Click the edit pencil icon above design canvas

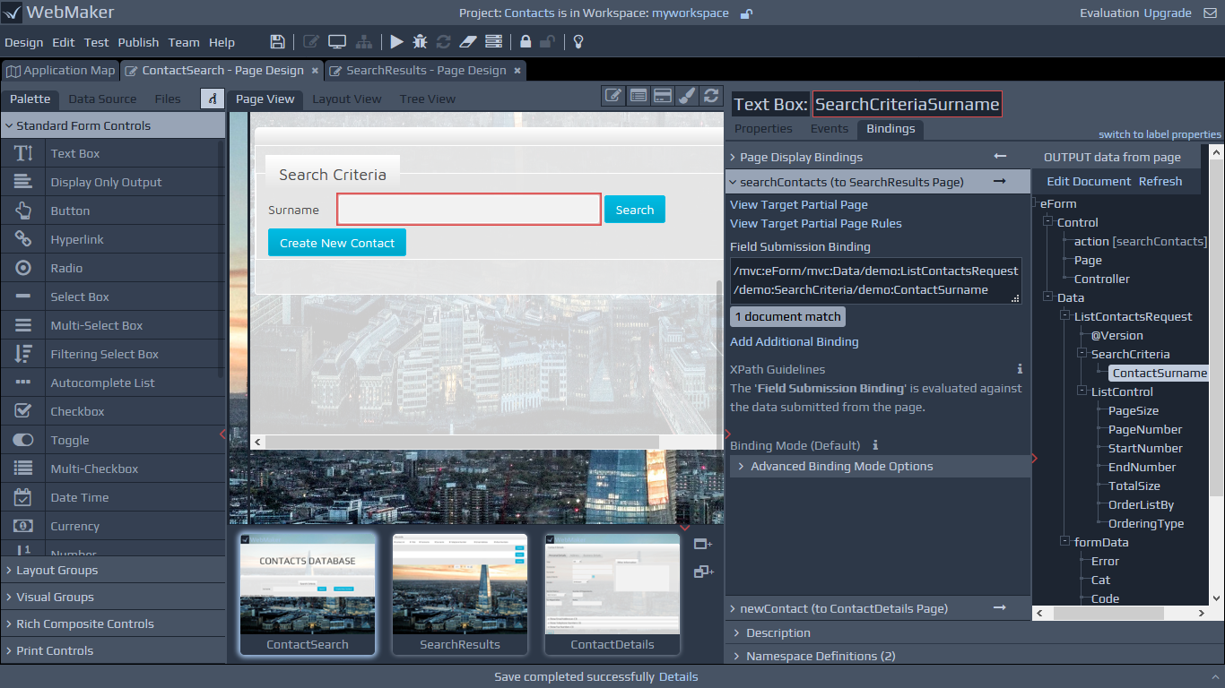tap(613, 96)
